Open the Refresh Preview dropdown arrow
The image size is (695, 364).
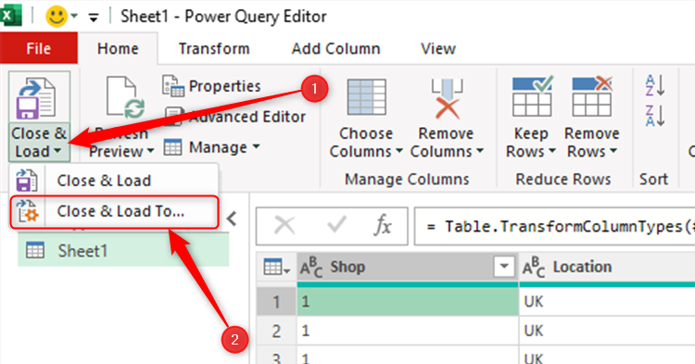coord(151,151)
